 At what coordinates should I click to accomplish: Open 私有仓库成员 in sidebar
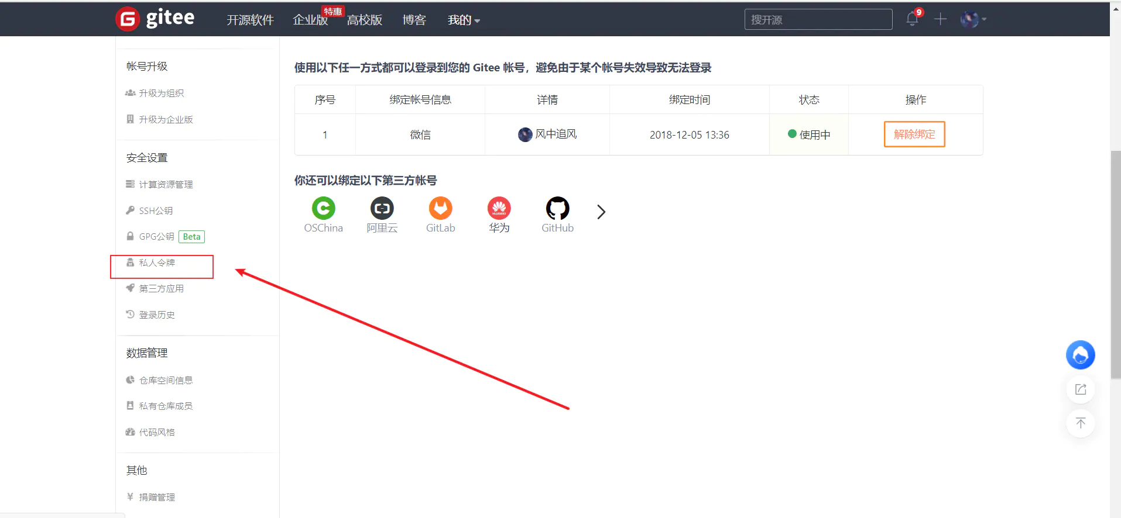160,406
